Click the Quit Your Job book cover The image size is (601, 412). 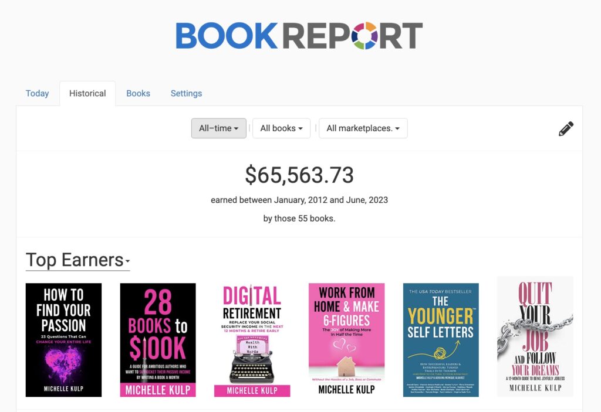click(535, 336)
